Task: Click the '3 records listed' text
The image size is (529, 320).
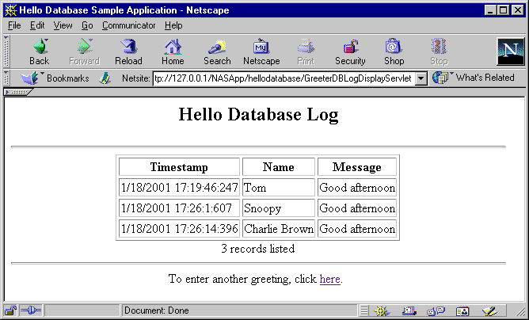Action: (x=258, y=249)
